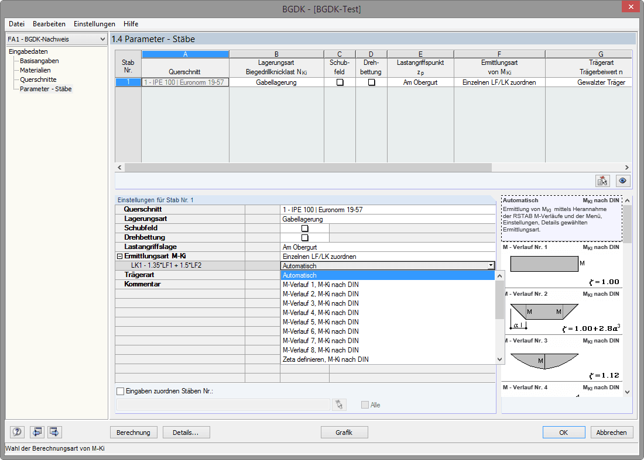This screenshot has width=644, height=460.
Task: Jump to previous table using arrow icon
Action: [x=36, y=432]
